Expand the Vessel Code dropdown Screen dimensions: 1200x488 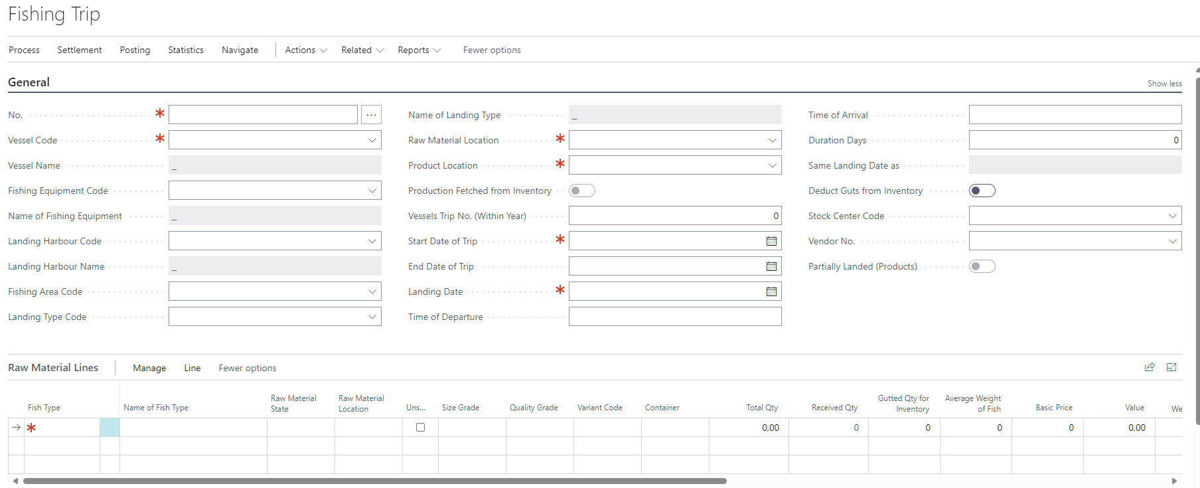[372, 140]
